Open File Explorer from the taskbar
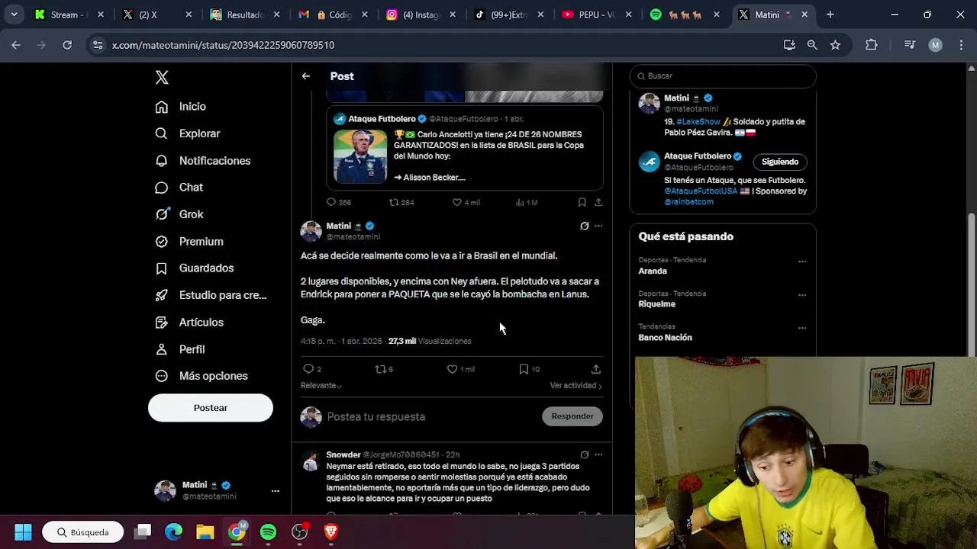Image resolution: width=977 pixels, height=549 pixels. (205, 532)
